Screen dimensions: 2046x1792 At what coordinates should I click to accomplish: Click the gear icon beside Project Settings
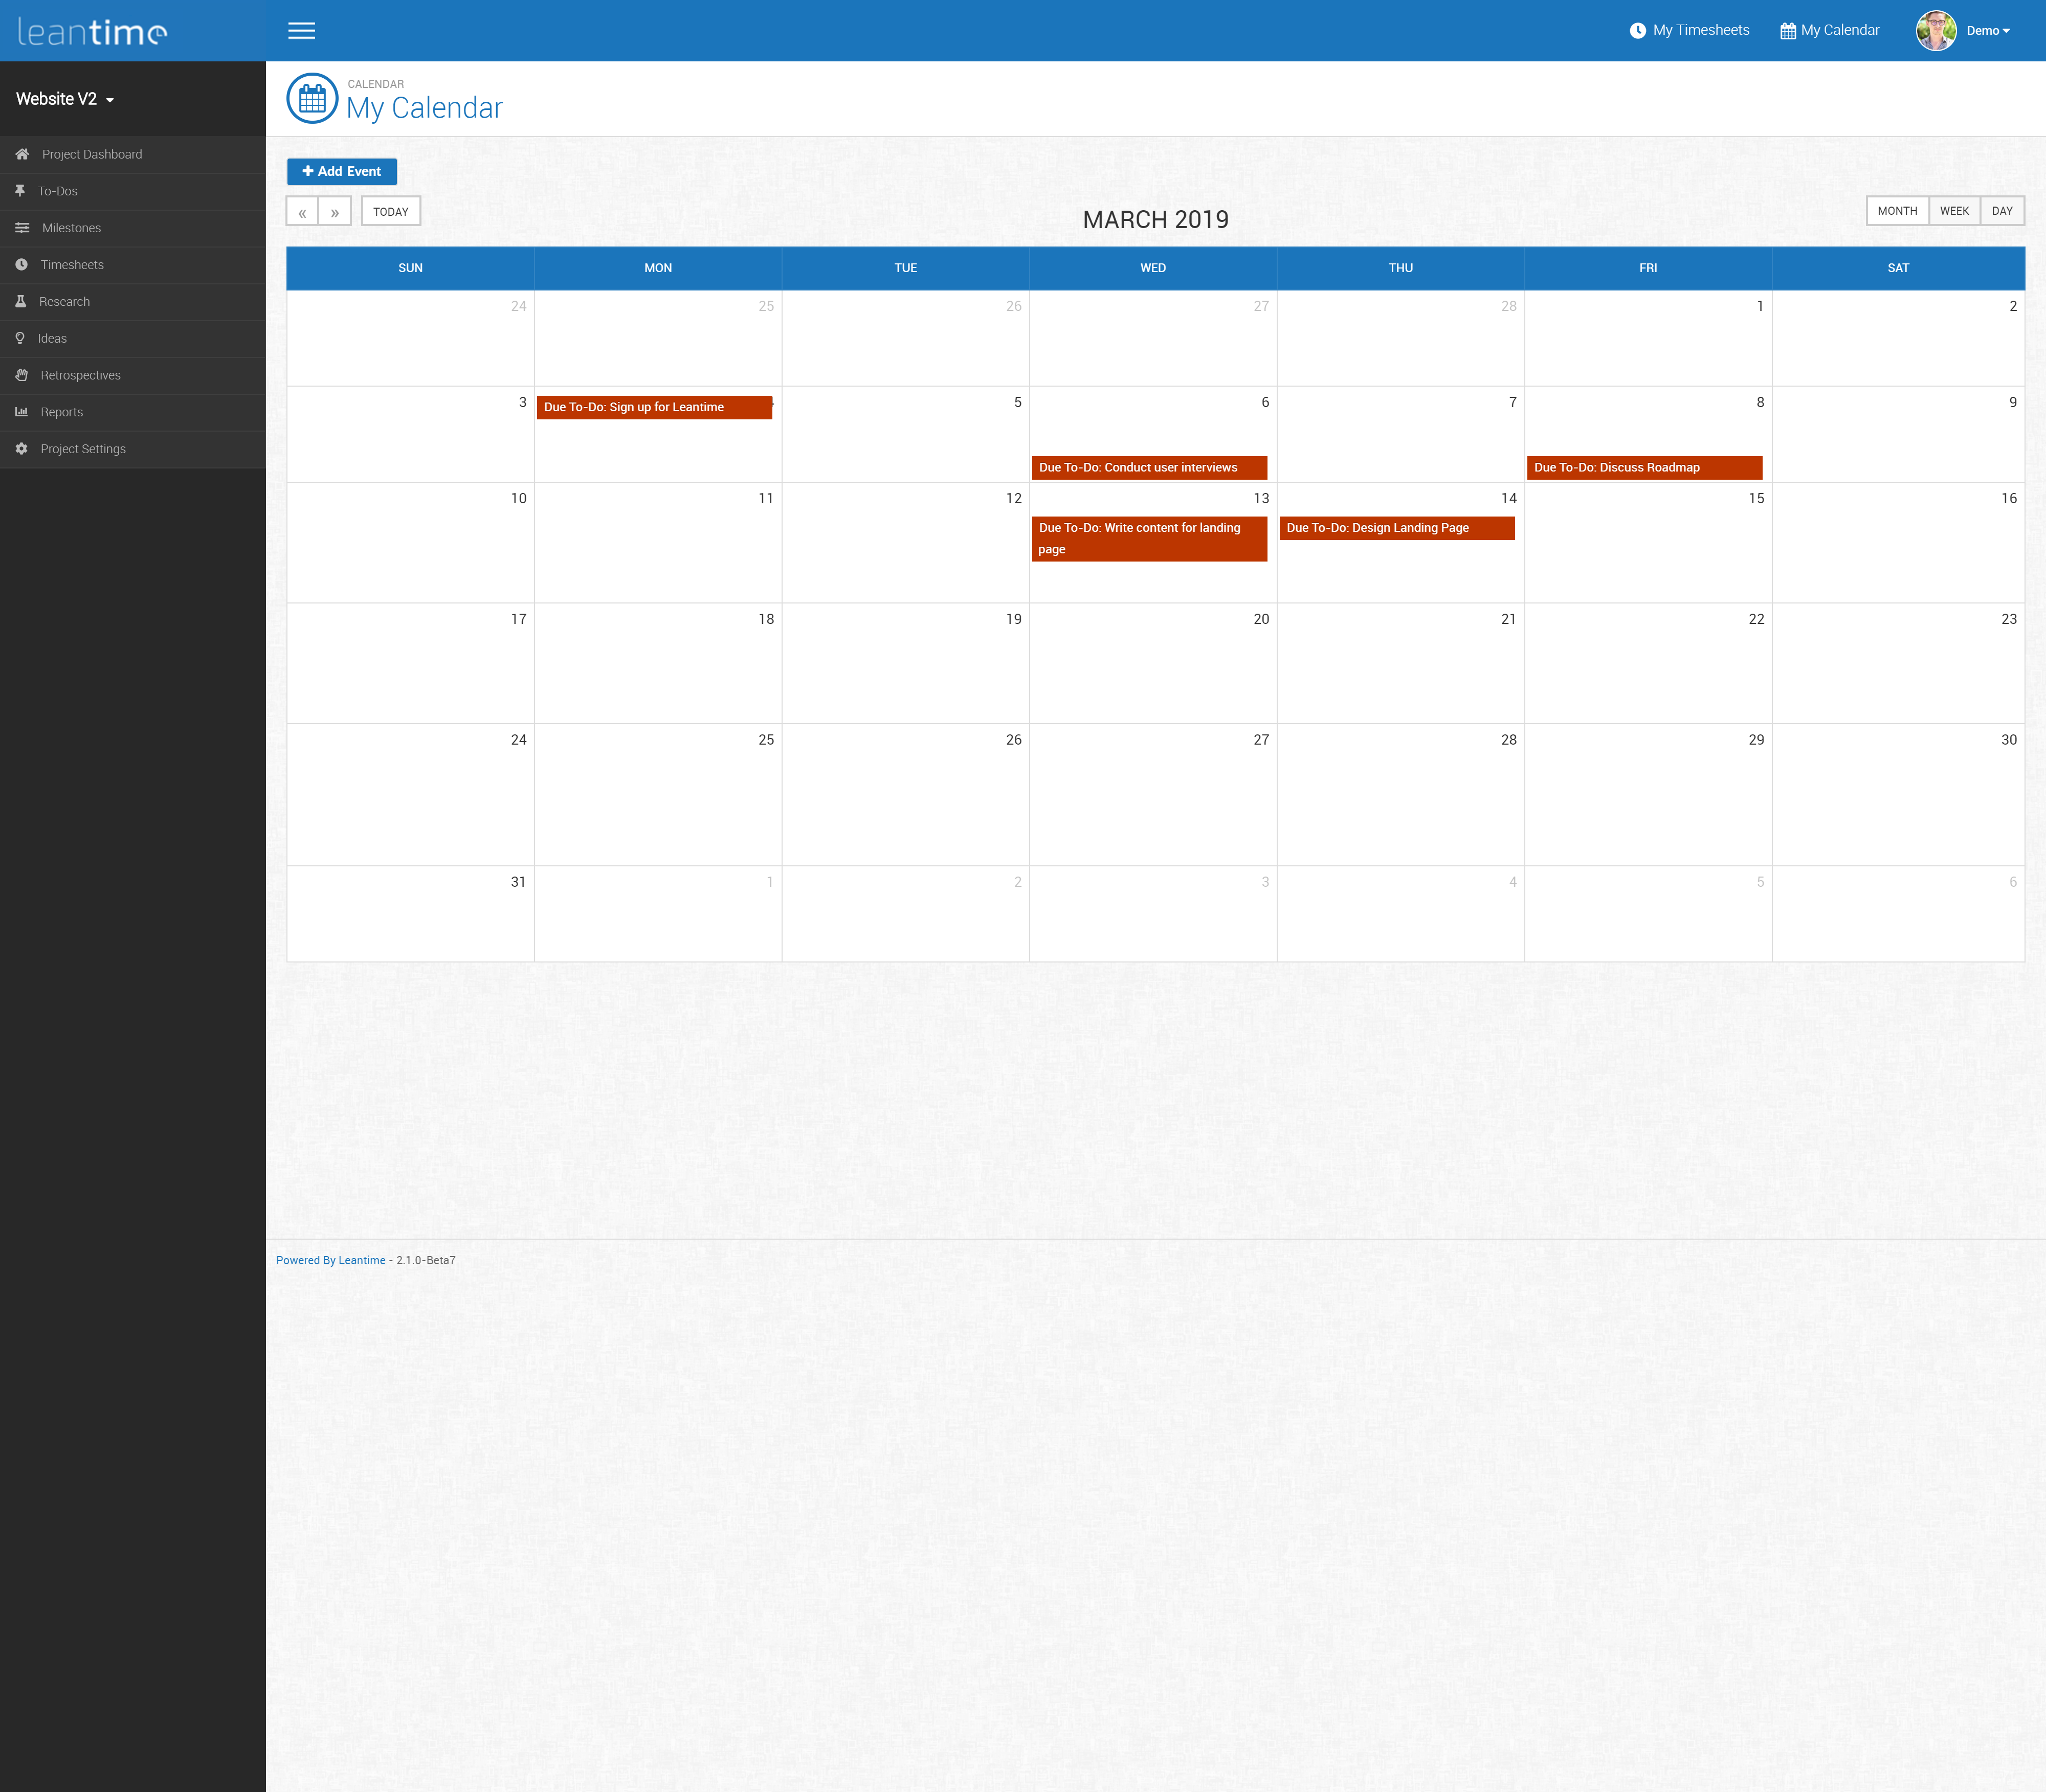tap(22, 449)
